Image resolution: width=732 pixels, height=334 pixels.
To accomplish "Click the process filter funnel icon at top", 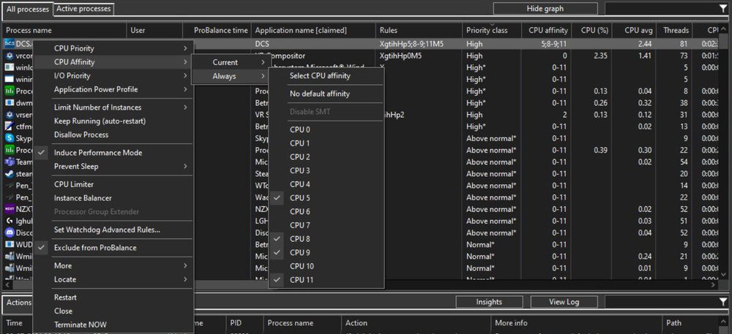I will point(723,8).
